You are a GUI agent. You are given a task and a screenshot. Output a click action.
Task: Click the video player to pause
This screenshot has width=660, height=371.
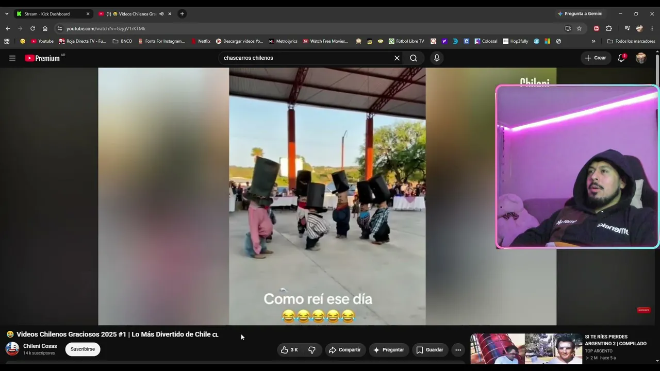click(327, 196)
